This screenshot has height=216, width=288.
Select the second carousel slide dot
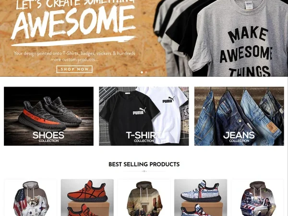pos(146,72)
